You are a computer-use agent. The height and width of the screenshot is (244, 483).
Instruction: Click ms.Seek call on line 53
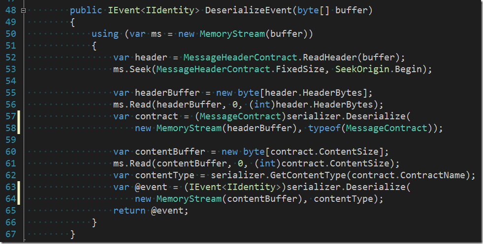coord(132,69)
